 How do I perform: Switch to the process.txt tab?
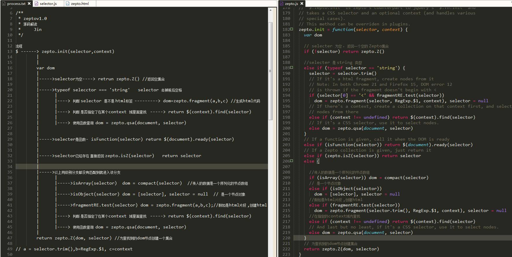[x=16, y=4]
